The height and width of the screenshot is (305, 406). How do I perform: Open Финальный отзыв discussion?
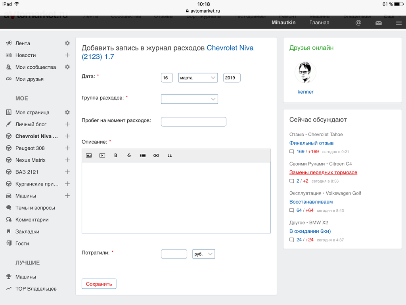click(311, 143)
